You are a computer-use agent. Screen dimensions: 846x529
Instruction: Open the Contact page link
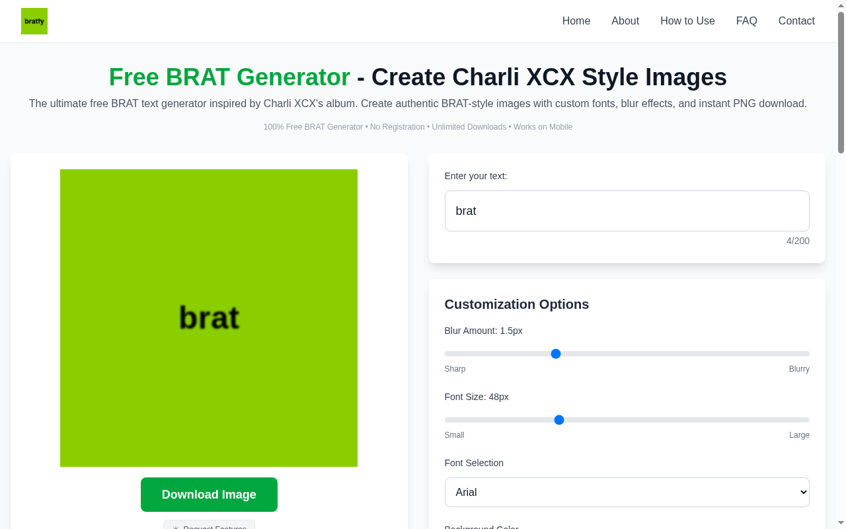point(796,21)
